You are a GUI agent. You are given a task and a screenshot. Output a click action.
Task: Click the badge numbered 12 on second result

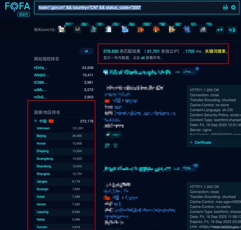click(x=196, y=166)
